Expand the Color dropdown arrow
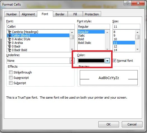Screen dimensions: 147x133 [107, 61]
